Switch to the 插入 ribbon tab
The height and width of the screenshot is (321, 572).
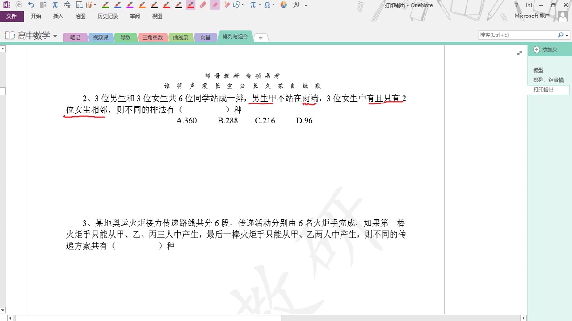(x=58, y=16)
